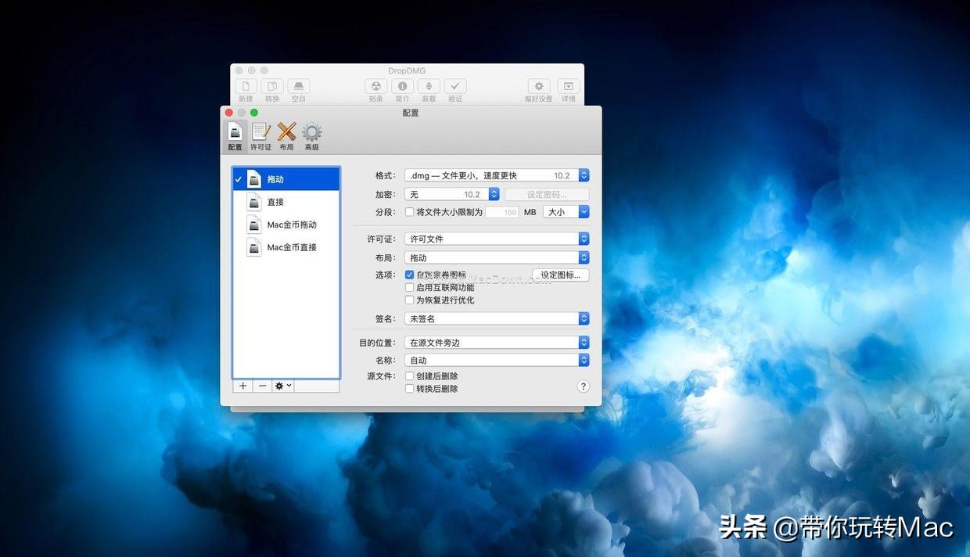This screenshot has height=557, width=970.
Task: Enable the 启用互联网功能 checkbox
Action: 409,287
